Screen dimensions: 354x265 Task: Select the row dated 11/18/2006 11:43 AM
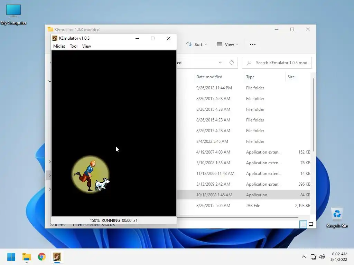(243, 174)
